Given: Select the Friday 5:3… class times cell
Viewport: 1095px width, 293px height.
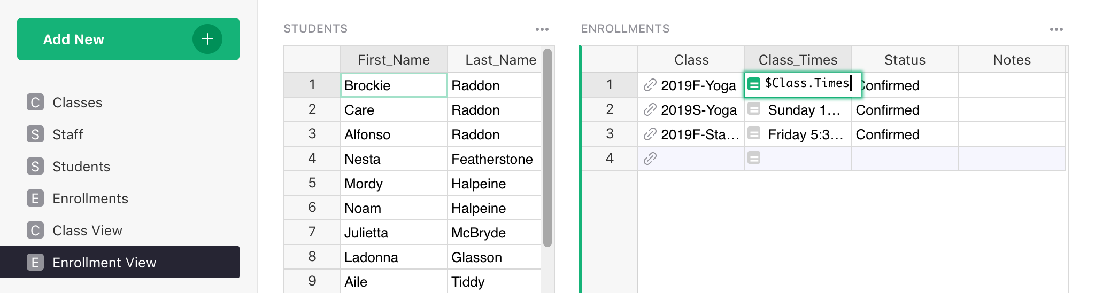Looking at the screenshot, I should (x=798, y=134).
